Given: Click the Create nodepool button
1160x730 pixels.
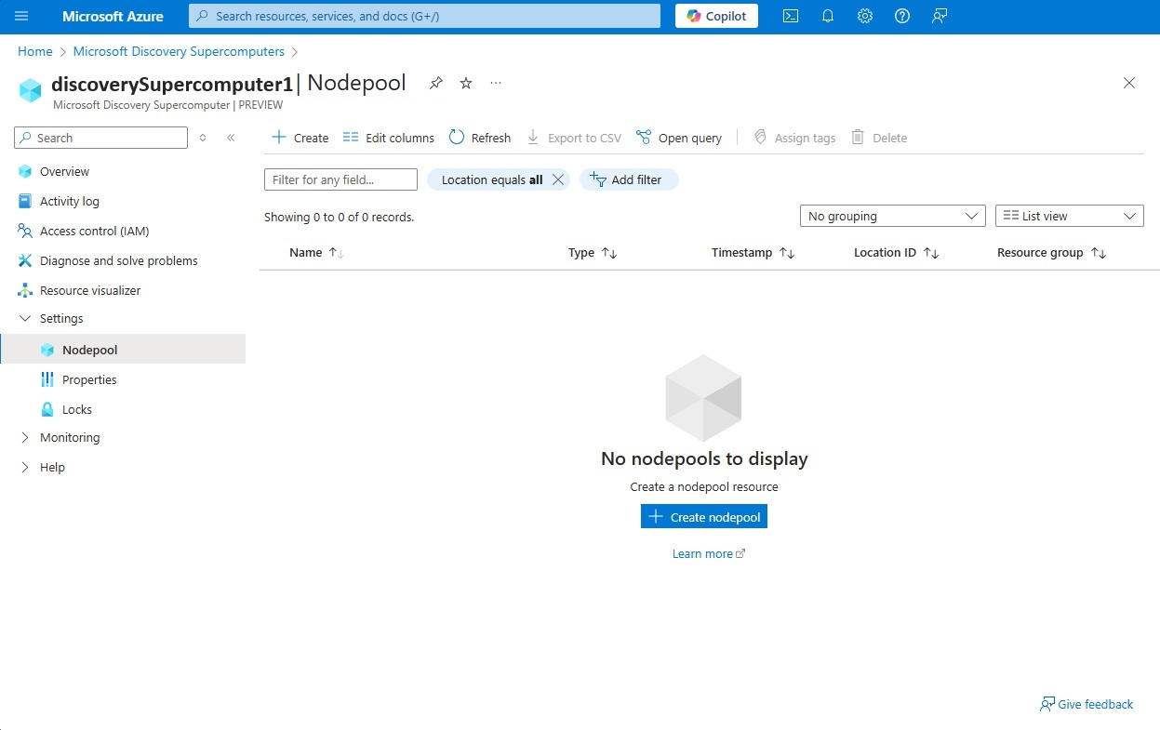Looking at the screenshot, I should click(703, 517).
